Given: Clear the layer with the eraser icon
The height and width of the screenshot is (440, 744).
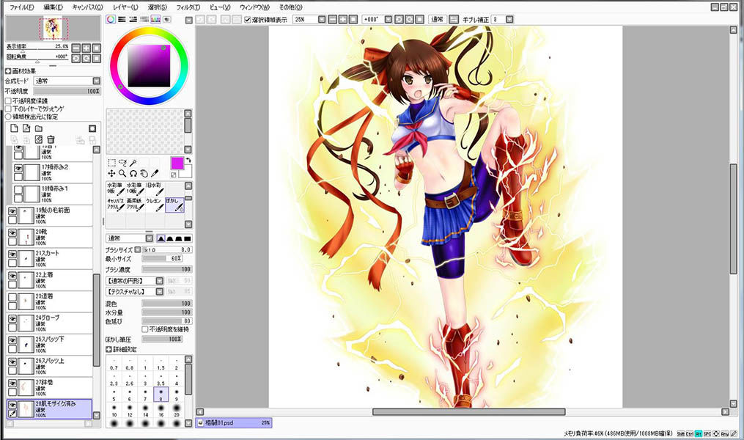Looking at the screenshot, I should click(39, 139).
